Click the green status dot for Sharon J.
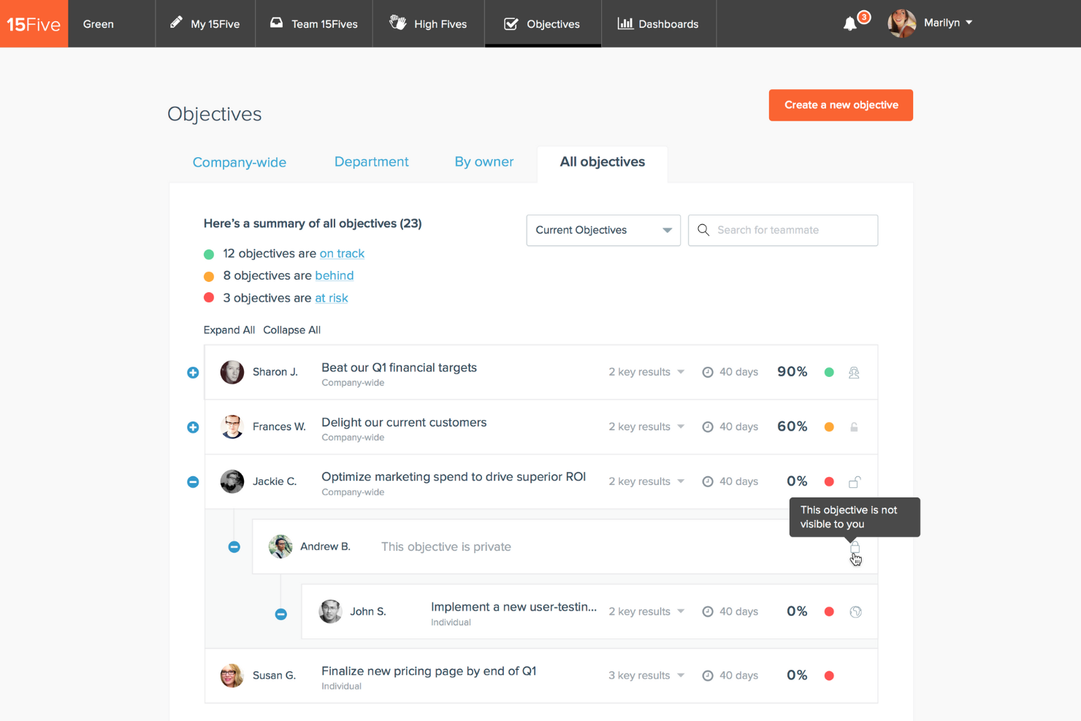The height and width of the screenshot is (721, 1081). click(829, 373)
